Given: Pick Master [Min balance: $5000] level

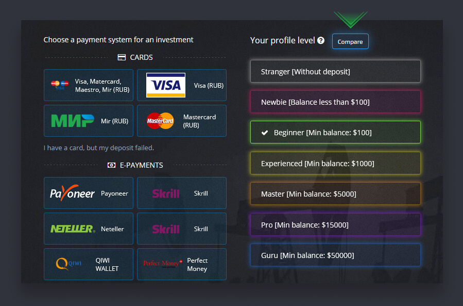Looking at the screenshot, I should coord(335,194).
